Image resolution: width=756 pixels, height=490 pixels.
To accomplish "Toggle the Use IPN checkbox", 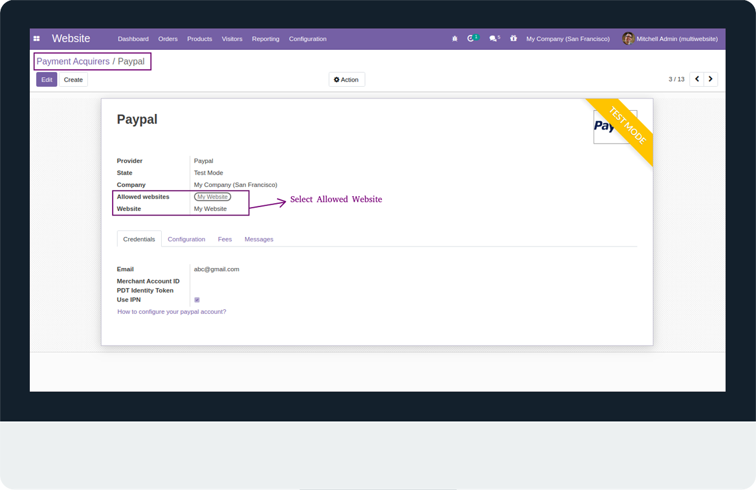I will [197, 300].
